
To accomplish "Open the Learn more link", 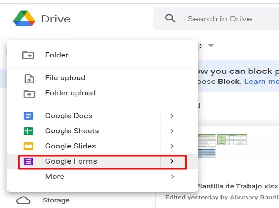I will click(x=261, y=82).
